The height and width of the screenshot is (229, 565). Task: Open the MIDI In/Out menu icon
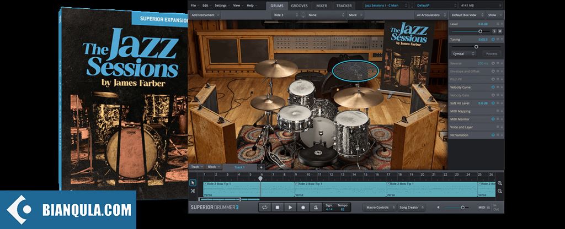click(488, 208)
